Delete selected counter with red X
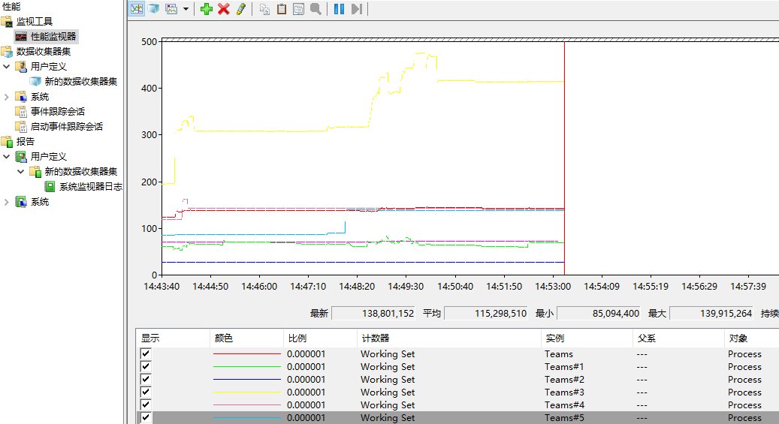779x424 pixels. (223, 9)
